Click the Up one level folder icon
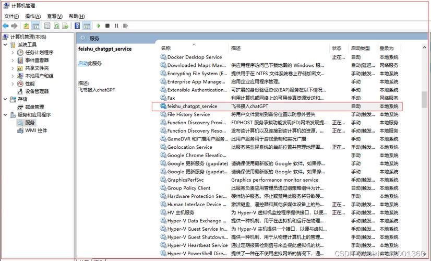431x261 pixels. [x=27, y=26]
